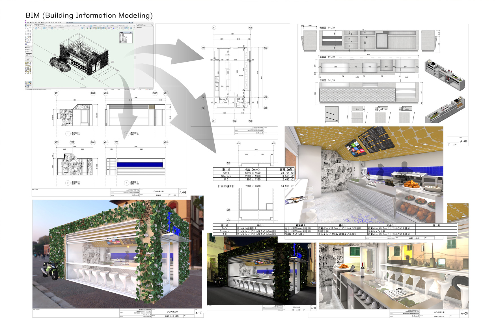
Task: Open the File menu in Vectorworks
Action: 28,23
